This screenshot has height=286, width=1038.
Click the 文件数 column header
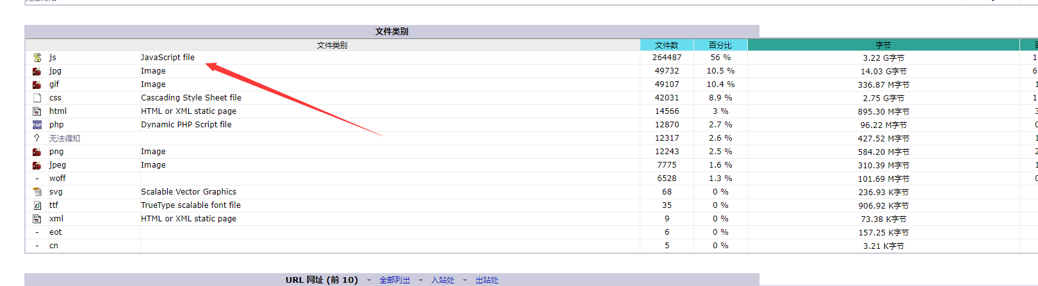point(667,45)
